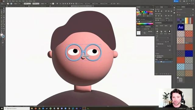The width and height of the screenshot is (195, 110).
Task: Toggle the ray tracing render switch
Action: (170, 50)
